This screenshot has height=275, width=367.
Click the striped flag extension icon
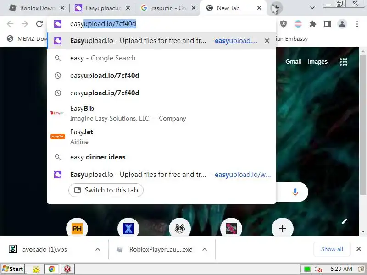(x=298, y=24)
